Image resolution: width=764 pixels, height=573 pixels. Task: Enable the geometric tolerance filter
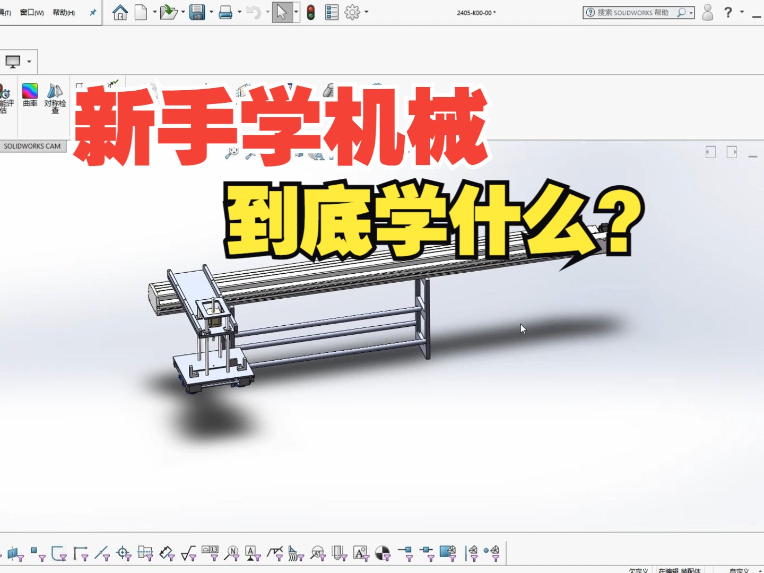coord(210,554)
